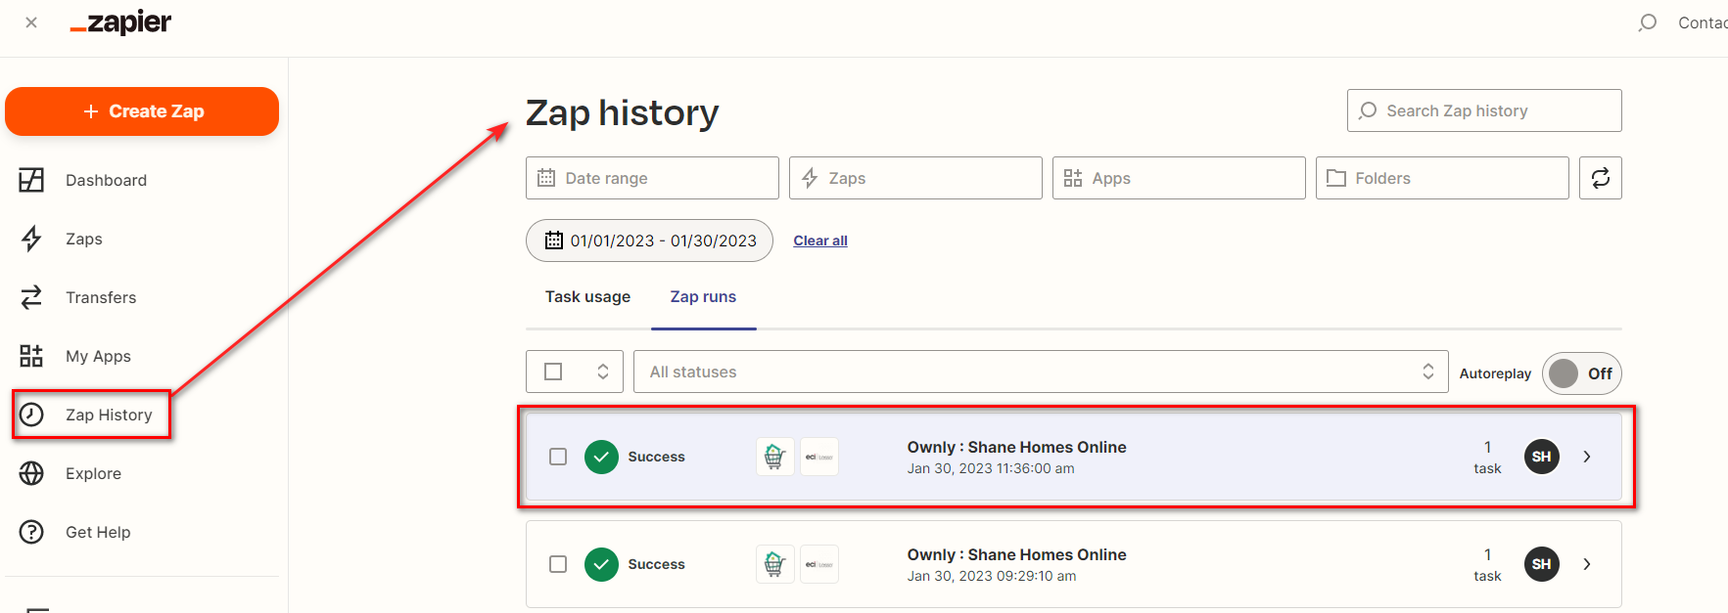The width and height of the screenshot is (1728, 613).
Task: Open the Folders filter dropdown
Action: [x=1442, y=178]
